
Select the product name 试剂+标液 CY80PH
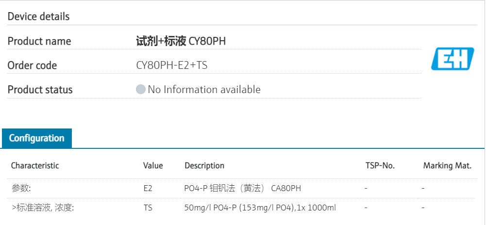point(181,41)
